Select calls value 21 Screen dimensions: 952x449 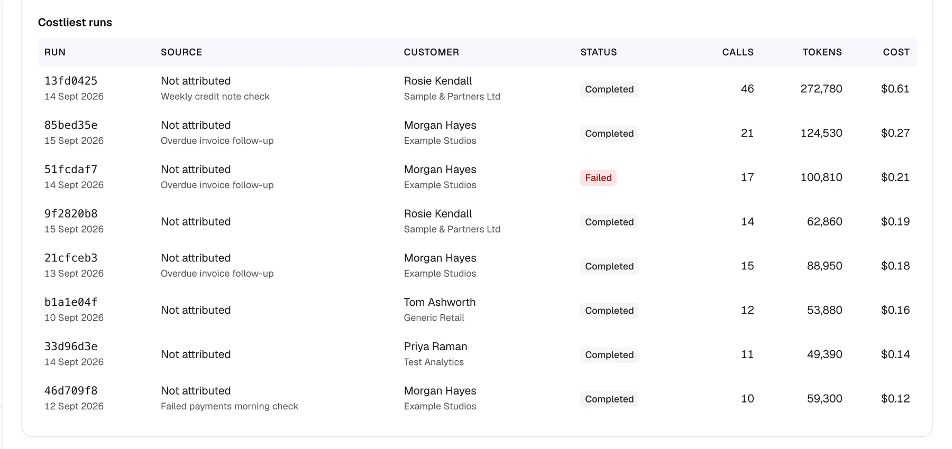point(747,133)
